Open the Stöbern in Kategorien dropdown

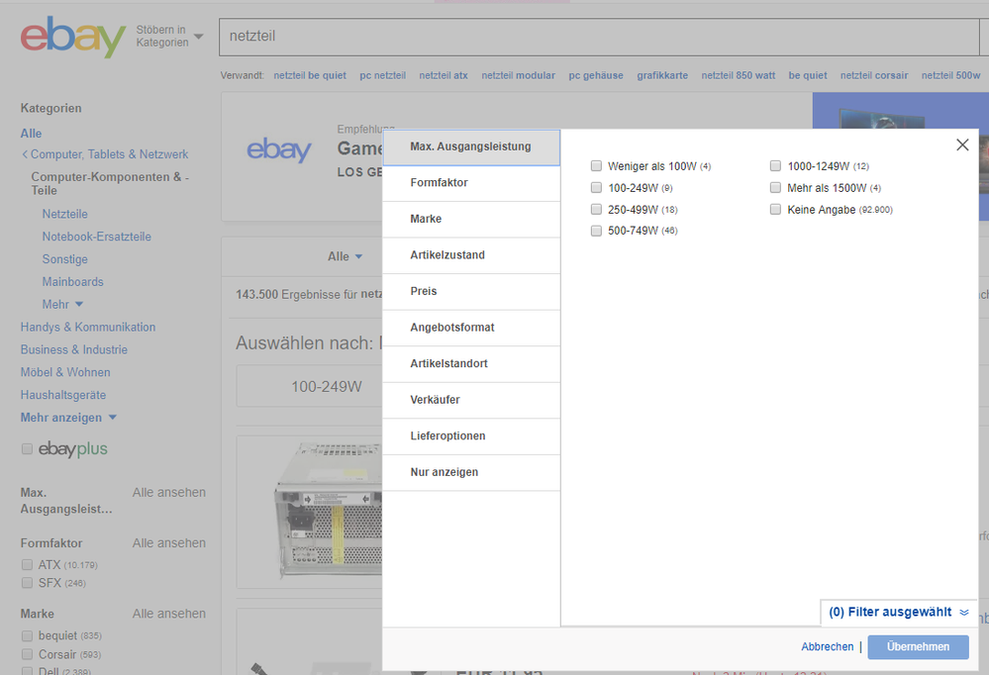point(169,37)
